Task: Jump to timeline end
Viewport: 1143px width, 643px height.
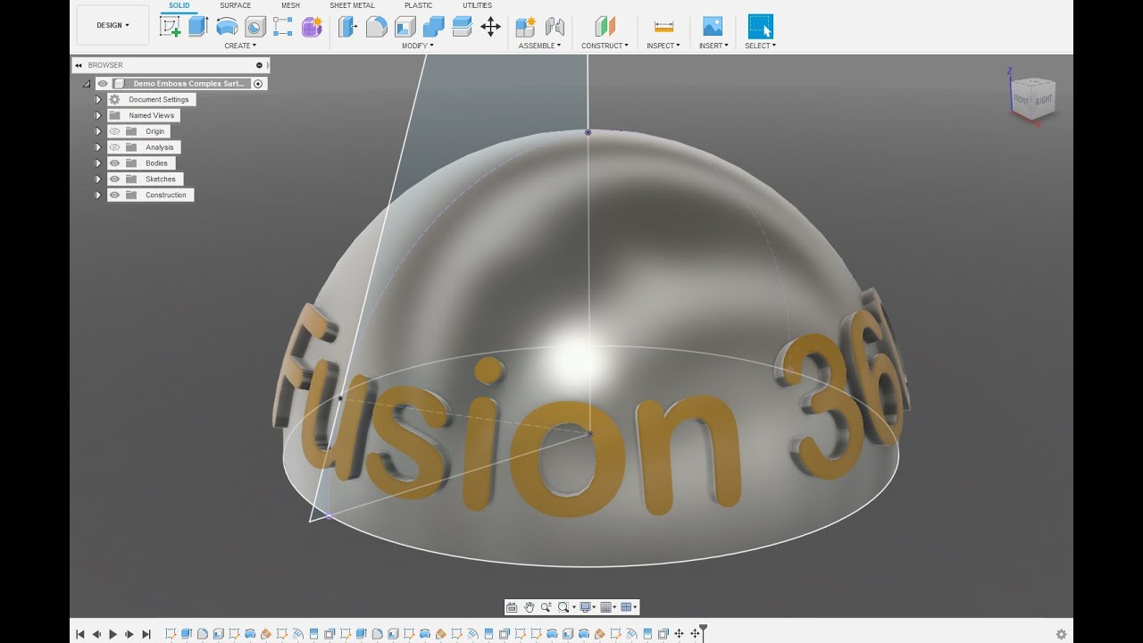Action: (146, 634)
